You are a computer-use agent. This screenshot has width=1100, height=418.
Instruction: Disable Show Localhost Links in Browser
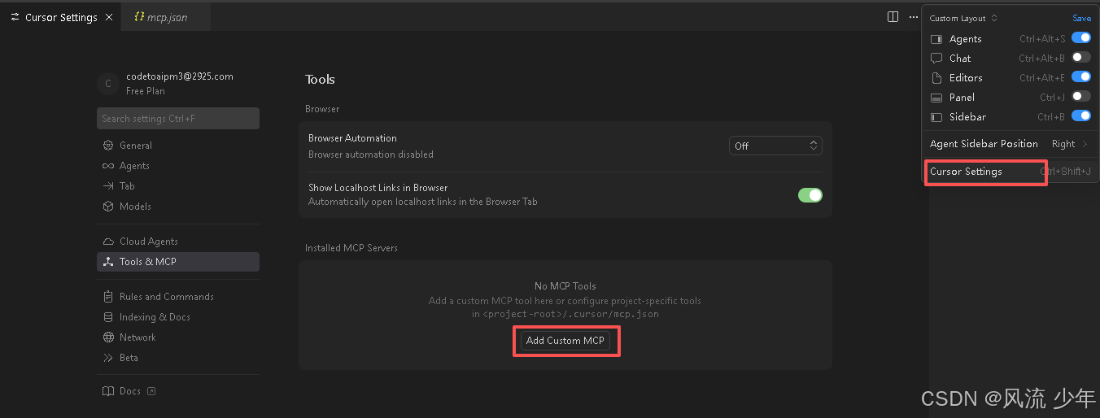pyautogui.click(x=810, y=195)
